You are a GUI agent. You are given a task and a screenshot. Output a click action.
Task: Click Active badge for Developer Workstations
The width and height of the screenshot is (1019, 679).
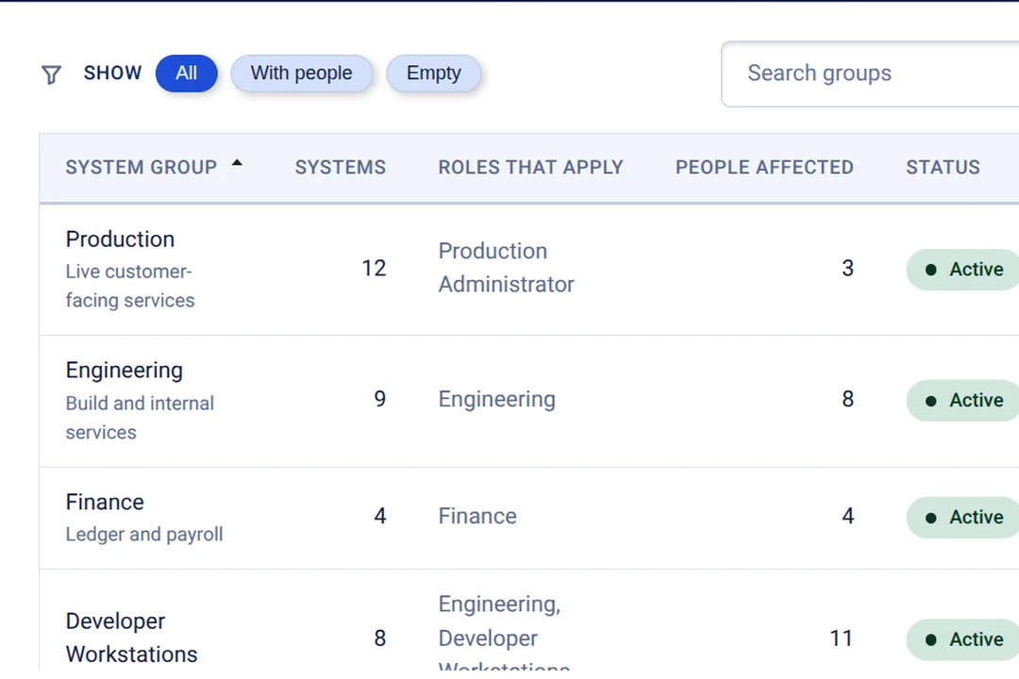[963, 639]
